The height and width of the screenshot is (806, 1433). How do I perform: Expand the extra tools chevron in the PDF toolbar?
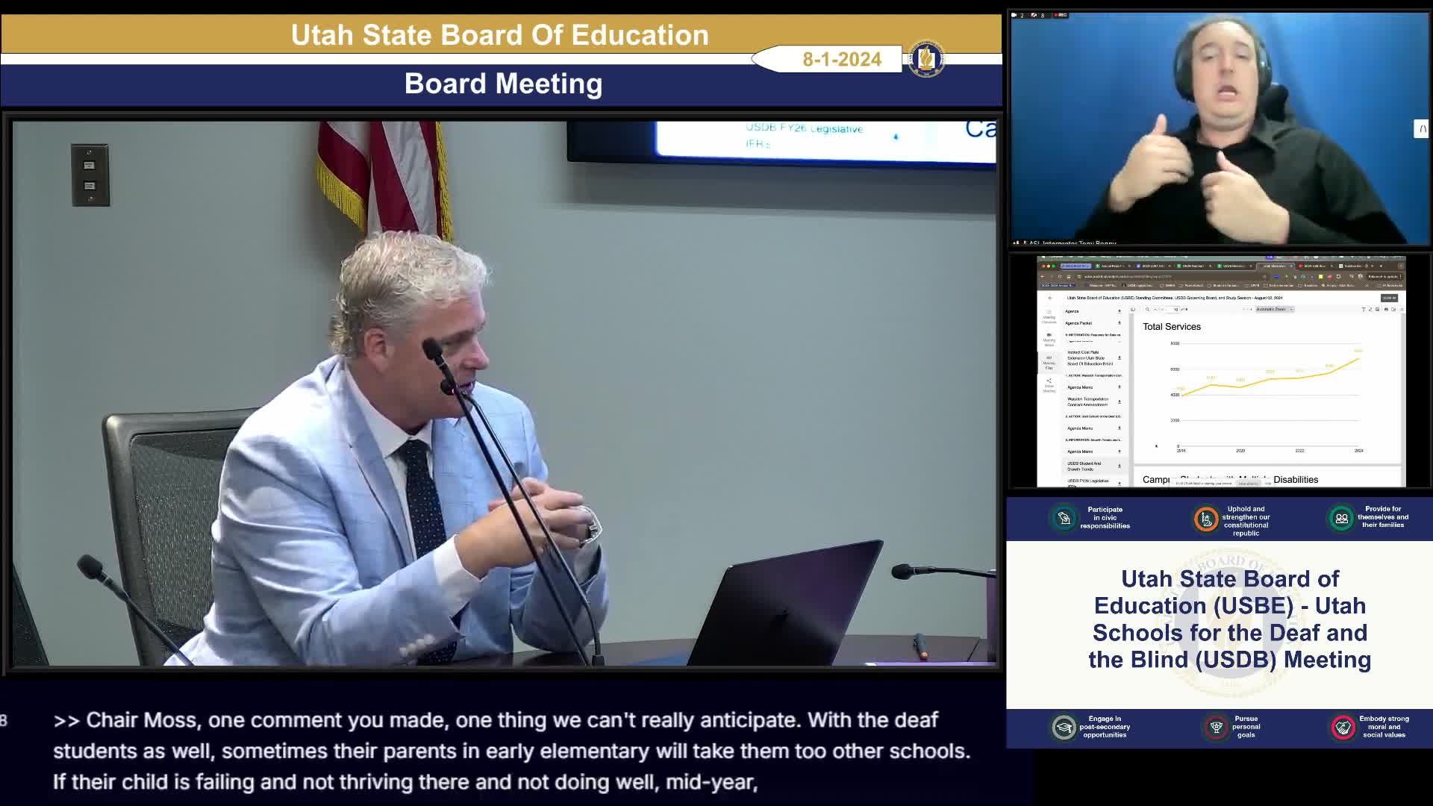[1402, 309]
